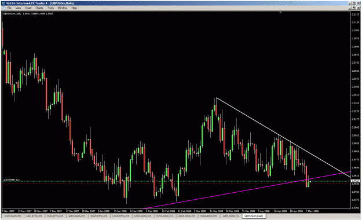This screenshot has width=362, height=220.
Task: Switch to the GBPUSDm,M5 chart tab
Action: pyautogui.click(x=76, y=216)
